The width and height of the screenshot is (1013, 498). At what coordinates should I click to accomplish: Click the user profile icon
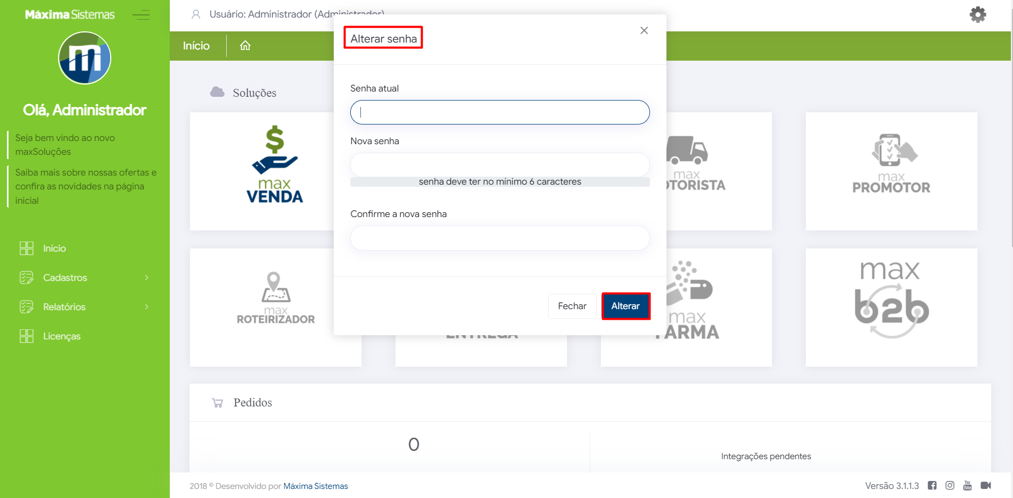pos(196,14)
